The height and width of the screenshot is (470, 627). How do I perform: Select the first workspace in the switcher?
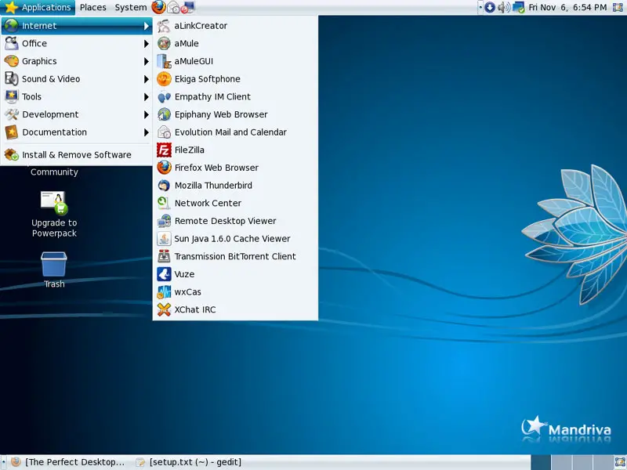pyautogui.click(x=541, y=462)
